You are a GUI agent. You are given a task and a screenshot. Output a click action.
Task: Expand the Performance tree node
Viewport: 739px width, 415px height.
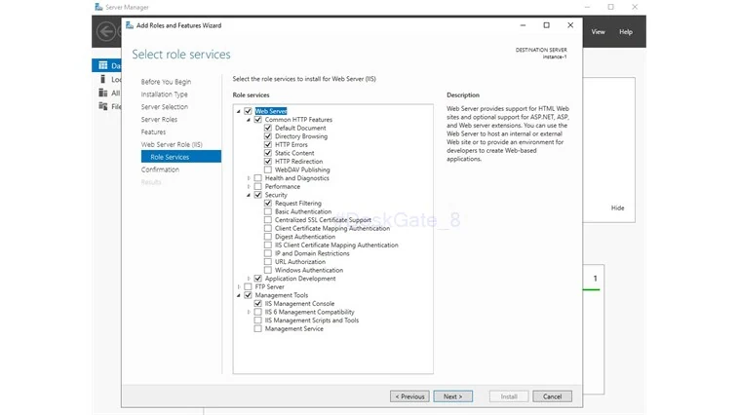pyautogui.click(x=249, y=186)
